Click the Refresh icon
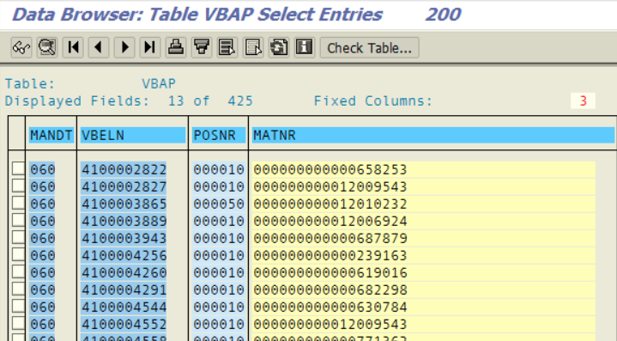Screen dimensions: 617x341 279,47
